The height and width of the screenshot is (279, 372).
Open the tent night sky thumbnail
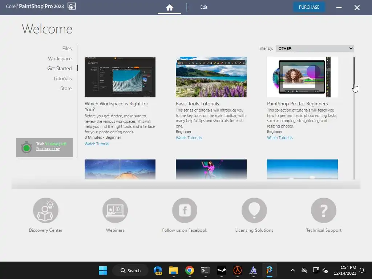pyautogui.click(x=120, y=169)
